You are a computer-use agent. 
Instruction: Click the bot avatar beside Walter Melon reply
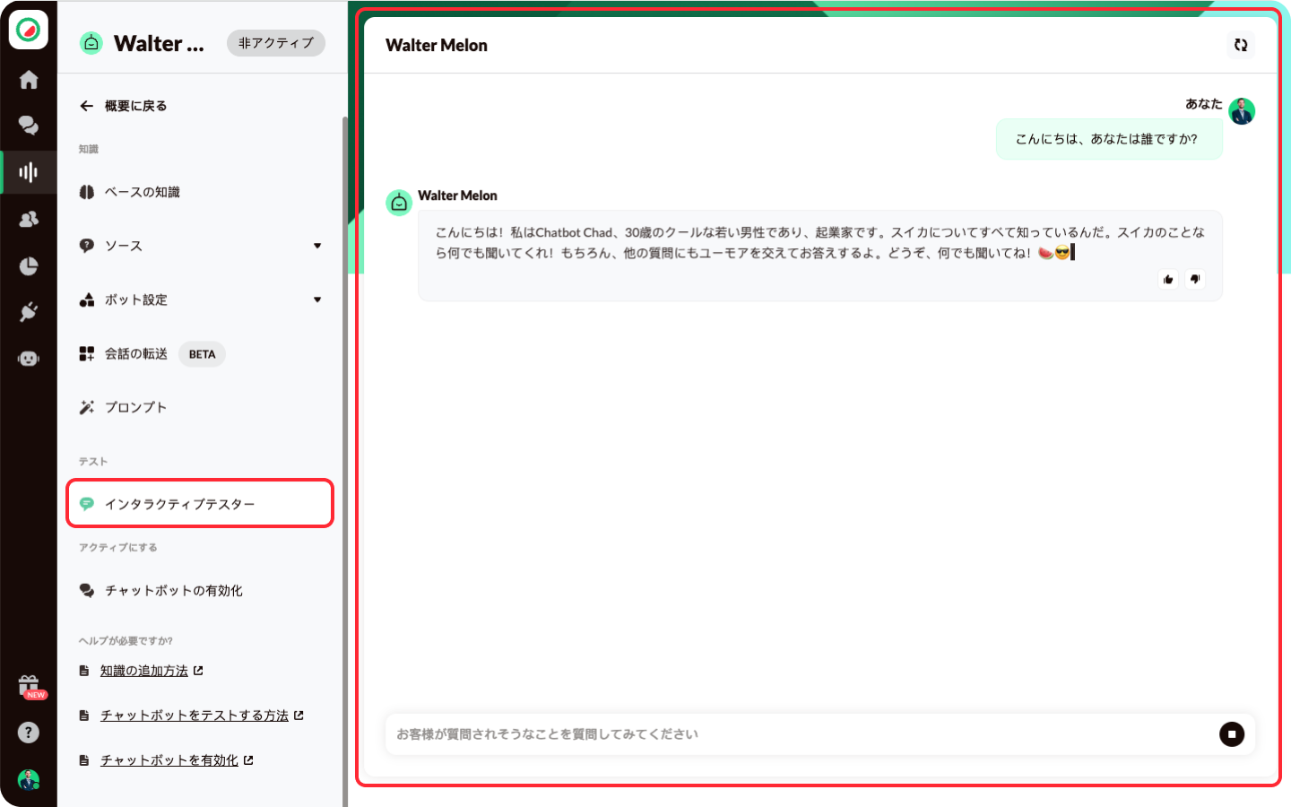[399, 203]
